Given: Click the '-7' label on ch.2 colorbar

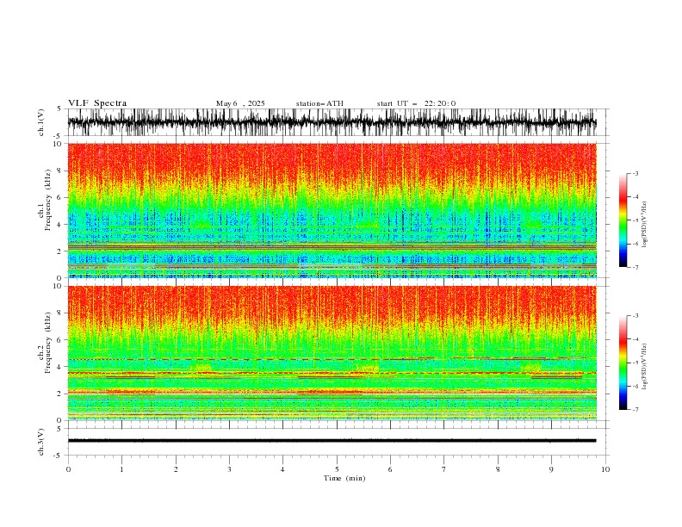Looking at the screenshot, I should click(x=635, y=410).
